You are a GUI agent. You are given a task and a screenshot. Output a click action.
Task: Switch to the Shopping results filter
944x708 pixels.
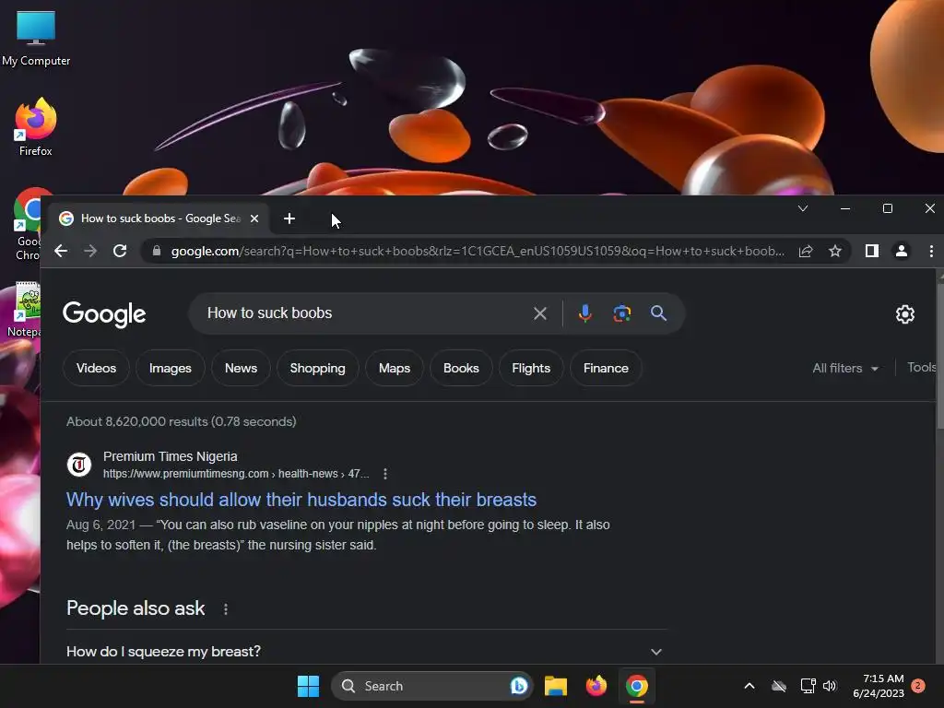pos(318,368)
